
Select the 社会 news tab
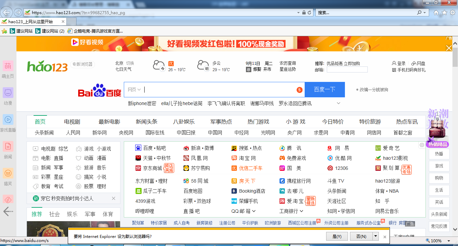(54, 214)
